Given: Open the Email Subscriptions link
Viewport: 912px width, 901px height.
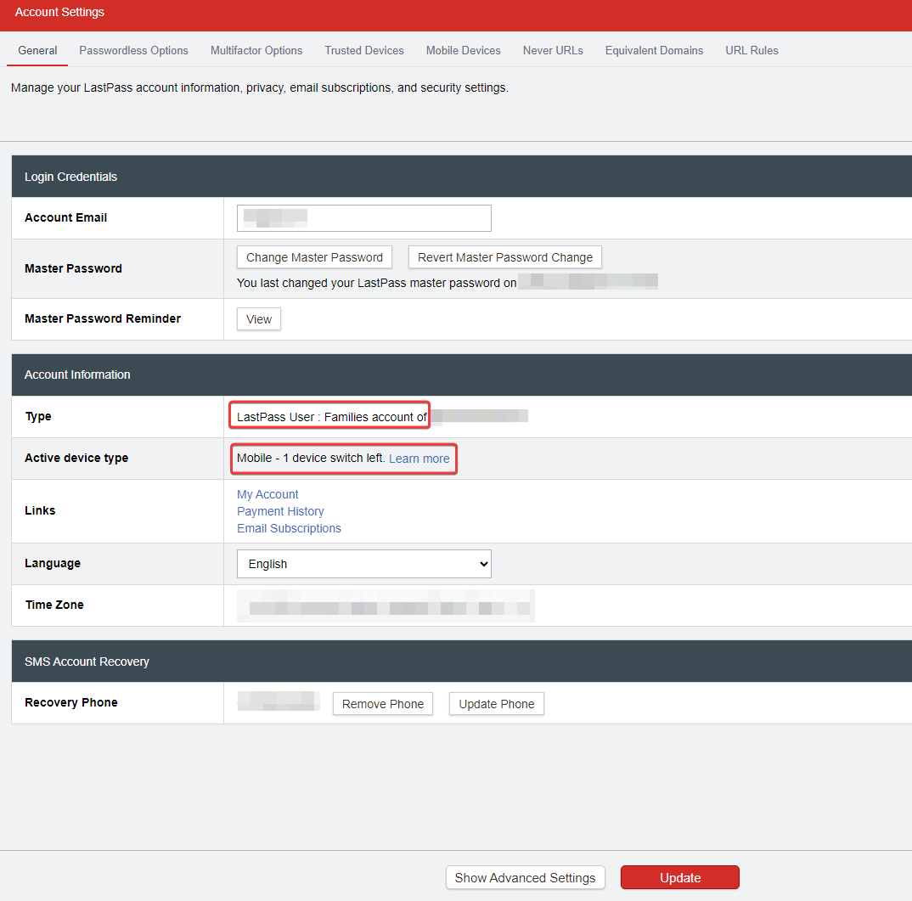Looking at the screenshot, I should pyautogui.click(x=289, y=528).
